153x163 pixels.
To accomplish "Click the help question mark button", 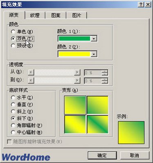I will 141,5.
